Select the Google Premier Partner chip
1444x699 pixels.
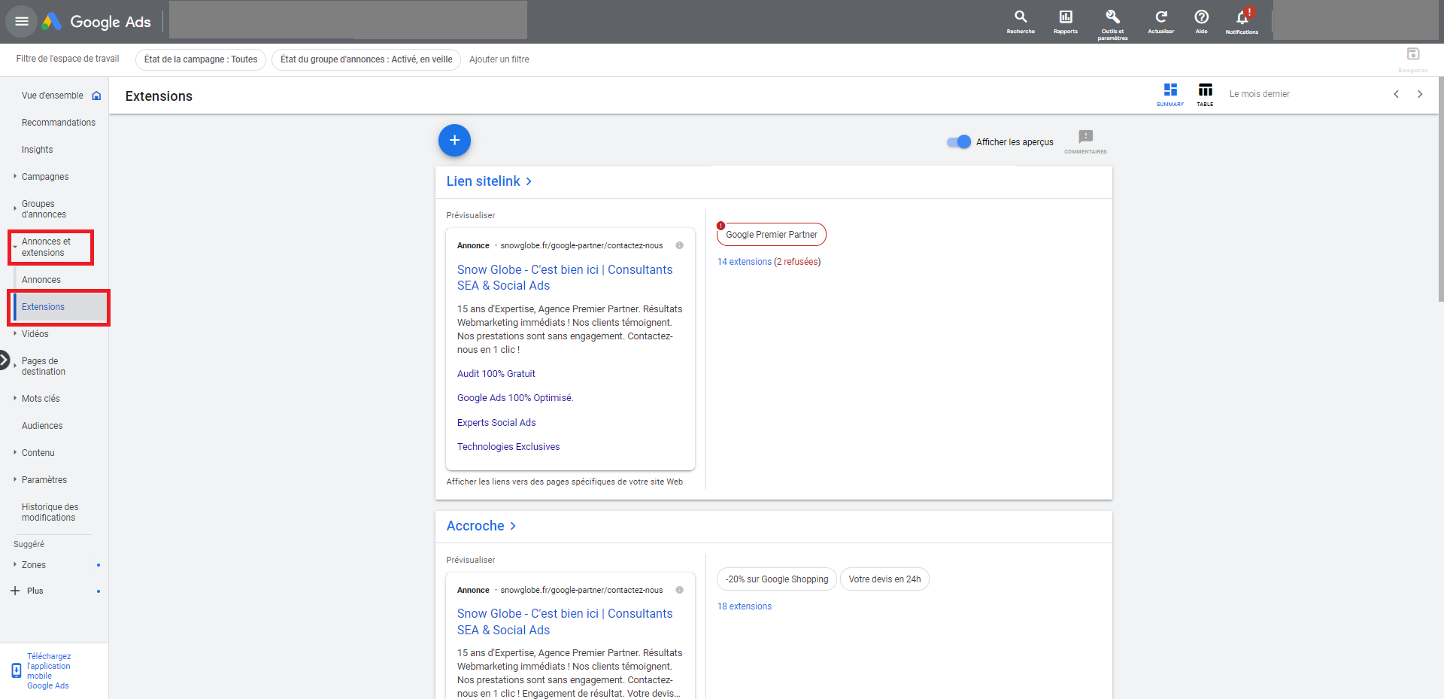(772, 235)
